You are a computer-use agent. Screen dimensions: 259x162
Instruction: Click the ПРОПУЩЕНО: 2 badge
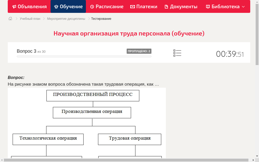(x=139, y=51)
